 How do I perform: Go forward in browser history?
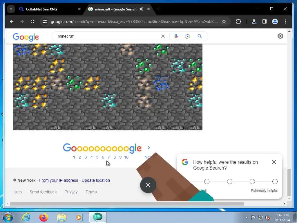22,21
